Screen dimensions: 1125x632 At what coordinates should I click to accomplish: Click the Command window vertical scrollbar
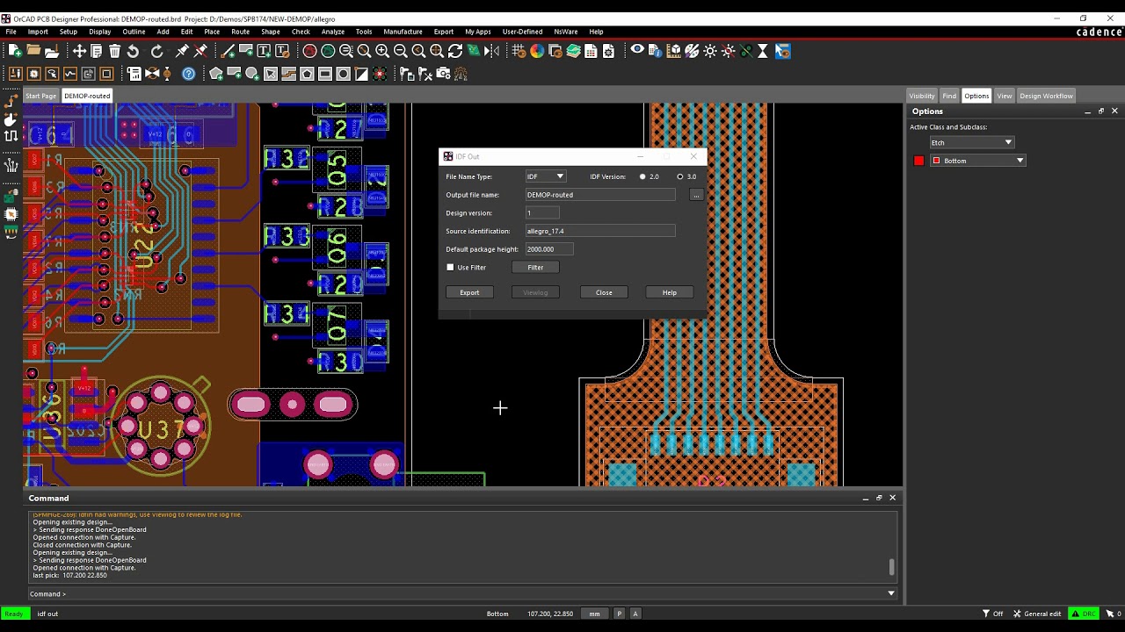click(892, 568)
